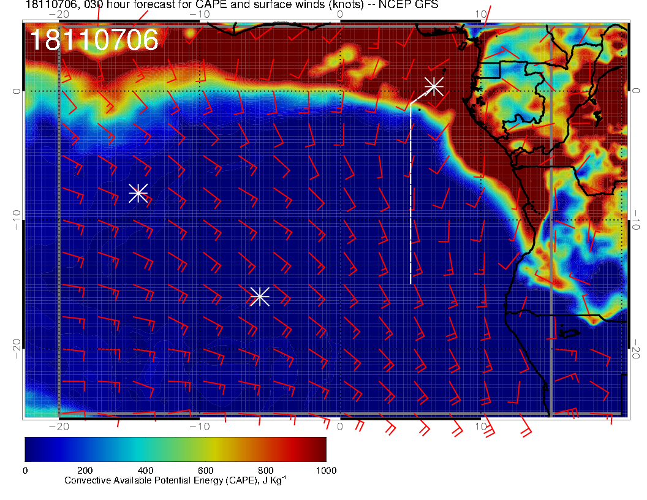
Task: Click the -20 longitude label on the bottom axis
Action: coord(59,426)
